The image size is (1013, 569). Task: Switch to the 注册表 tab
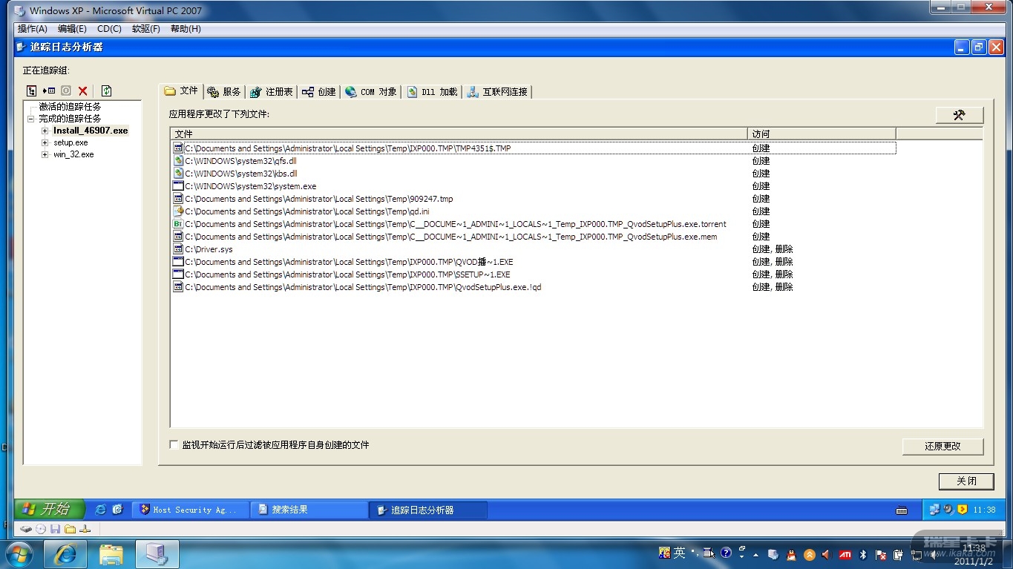click(272, 92)
